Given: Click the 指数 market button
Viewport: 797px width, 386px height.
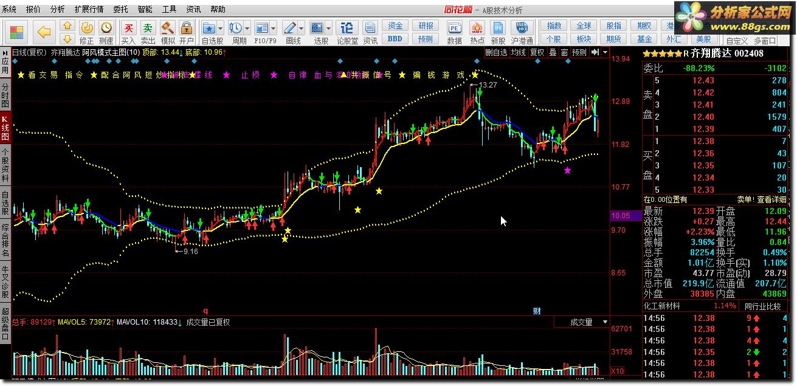Looking at the screenshot, I should tap(554, 26).
